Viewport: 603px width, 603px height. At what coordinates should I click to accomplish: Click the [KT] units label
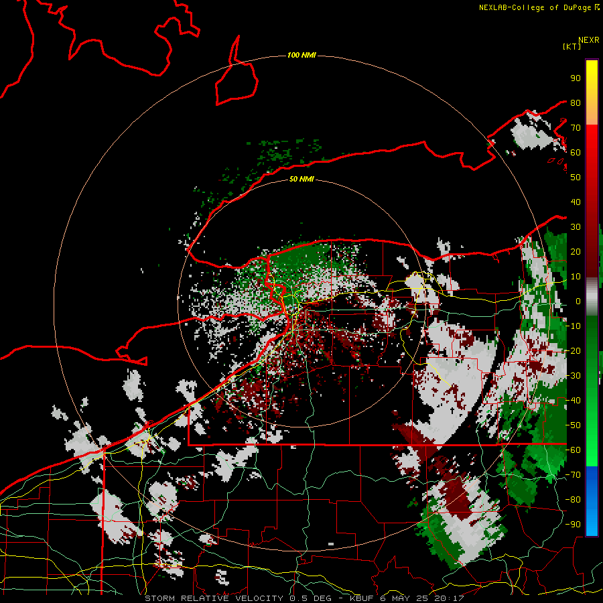pos(572,46)
